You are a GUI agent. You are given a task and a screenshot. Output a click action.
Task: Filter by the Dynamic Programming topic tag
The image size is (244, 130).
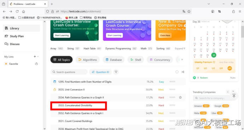point(121,49)
